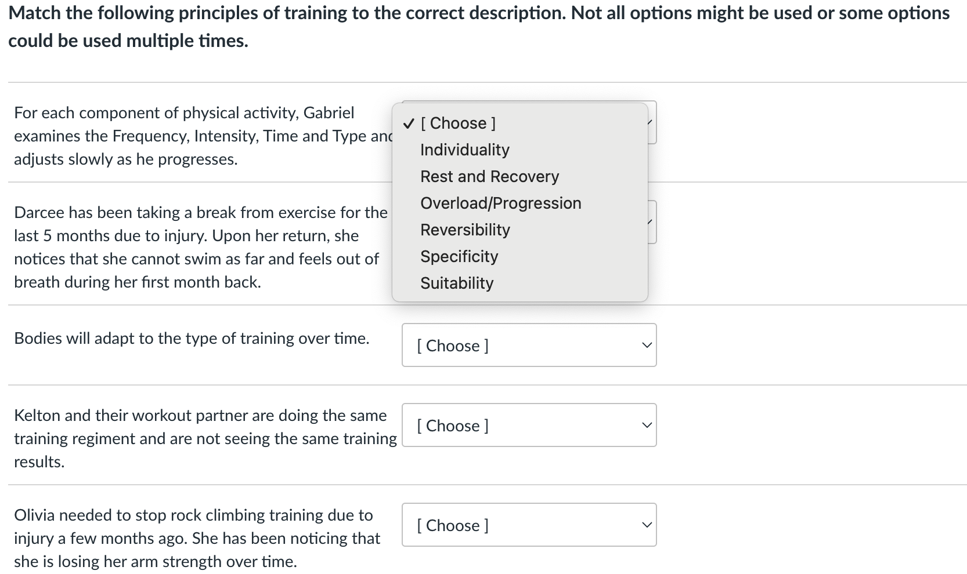The image size is (967, 574).
Task: Open the dropdown for Kelton's workout scenario
Action: (x=528, y=425)
